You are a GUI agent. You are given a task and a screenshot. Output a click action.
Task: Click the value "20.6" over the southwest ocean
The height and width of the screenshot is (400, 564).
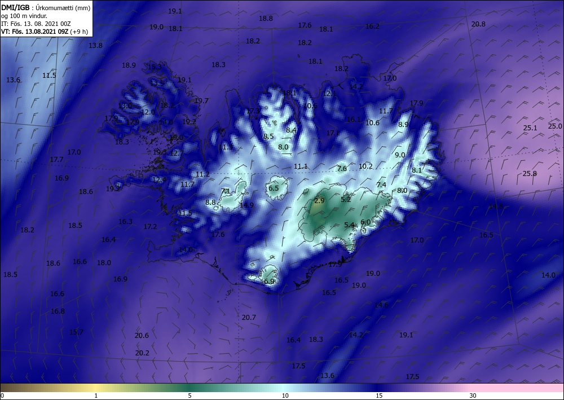pyautogui.click(x=142, y=335)
